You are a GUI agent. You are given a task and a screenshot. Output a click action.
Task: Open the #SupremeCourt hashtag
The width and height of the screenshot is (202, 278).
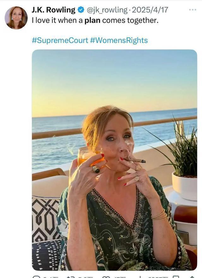pos(60,40)
